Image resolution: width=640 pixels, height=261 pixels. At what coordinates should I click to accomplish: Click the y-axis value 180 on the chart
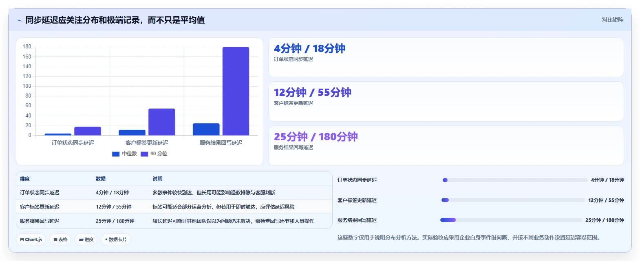27,47
